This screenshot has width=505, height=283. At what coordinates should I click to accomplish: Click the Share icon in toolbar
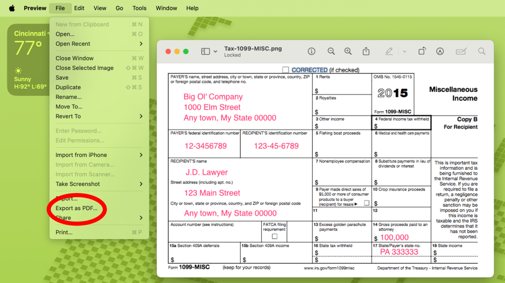pyautogui.click(x=366, y=51)
